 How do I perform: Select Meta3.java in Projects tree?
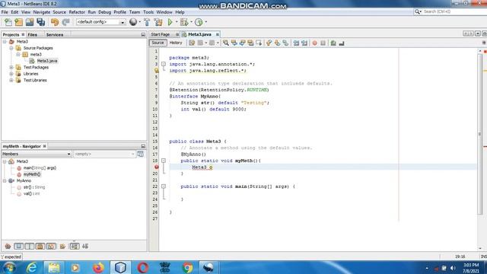coord(47,61)
